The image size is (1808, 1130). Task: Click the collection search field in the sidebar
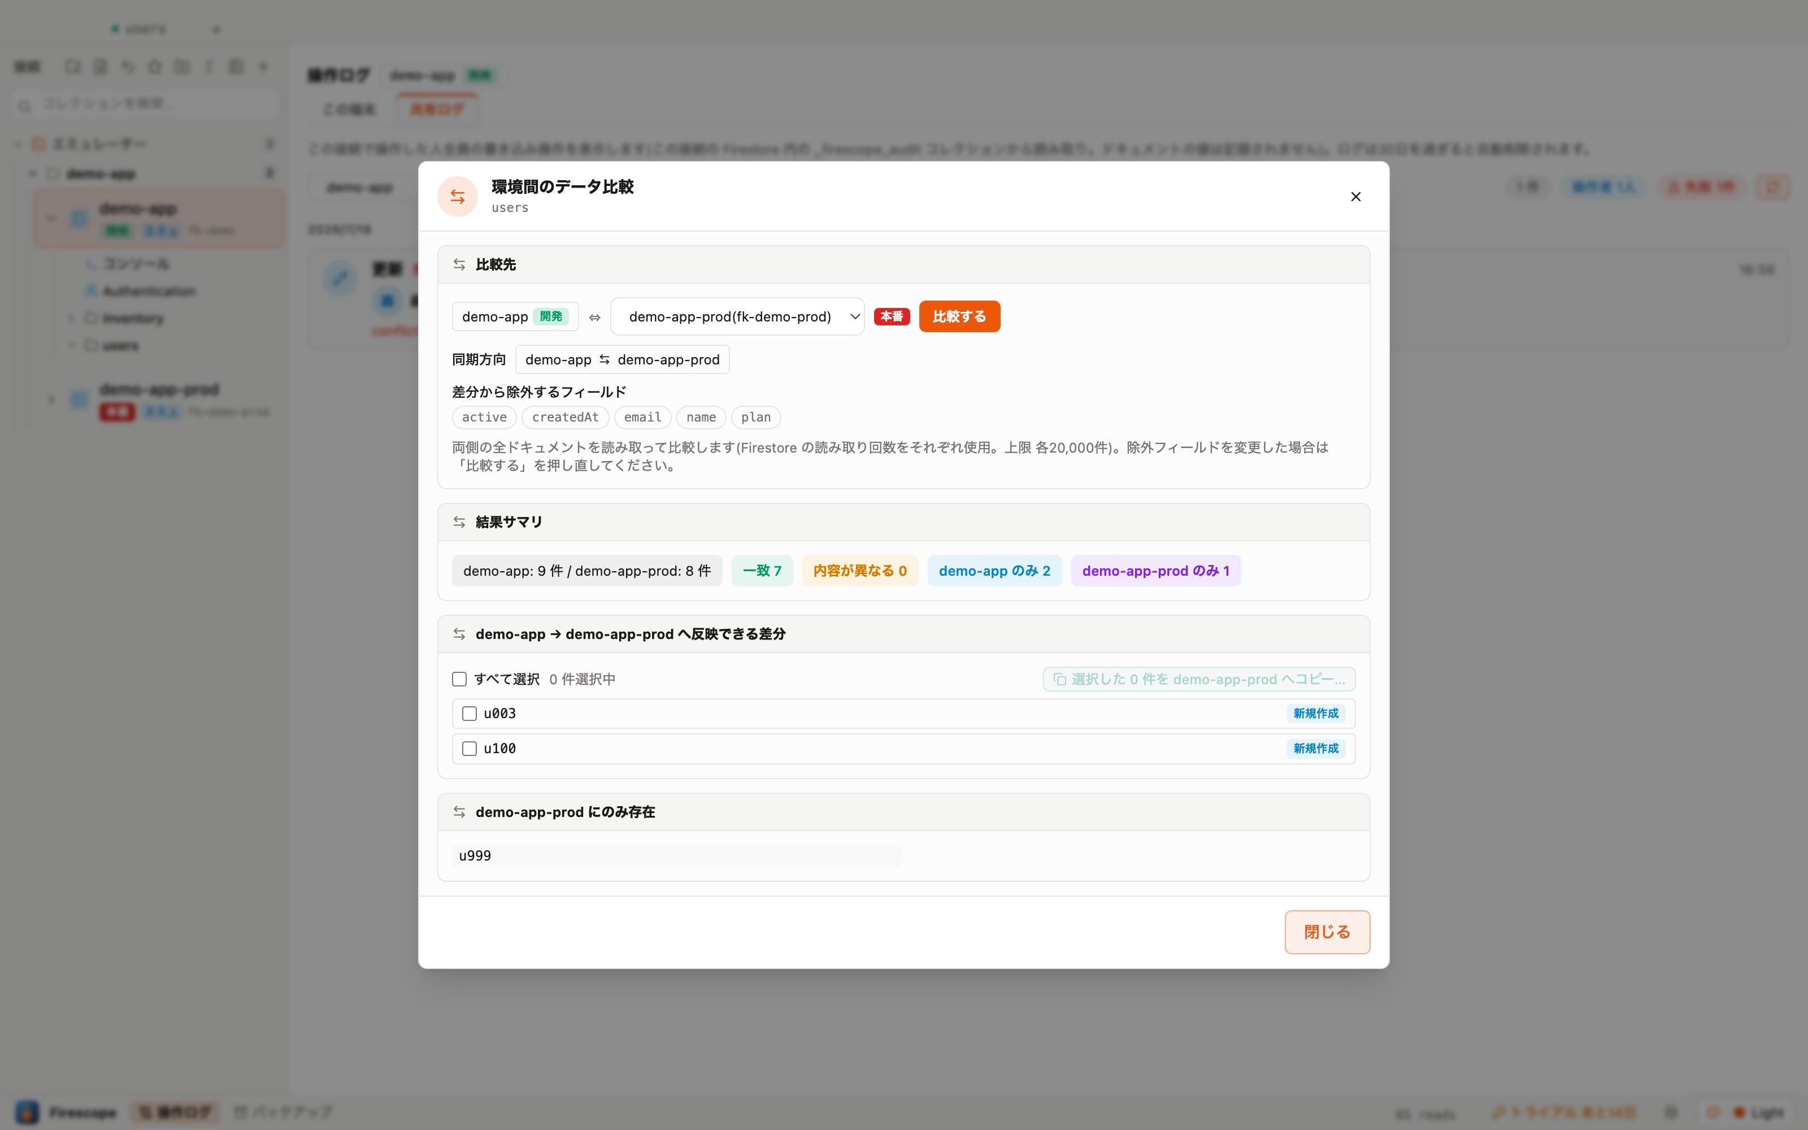(x=146, y=105)
